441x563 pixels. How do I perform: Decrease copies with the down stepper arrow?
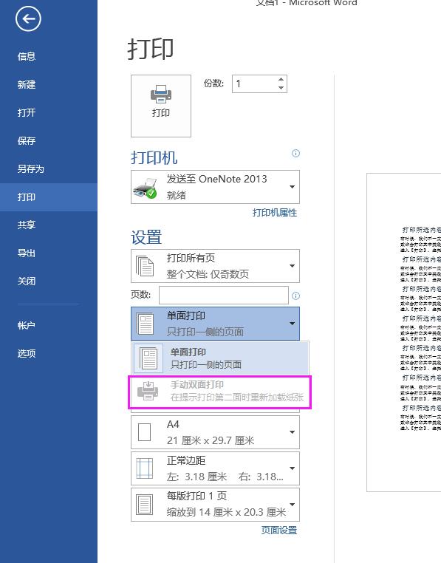[281, 88]
